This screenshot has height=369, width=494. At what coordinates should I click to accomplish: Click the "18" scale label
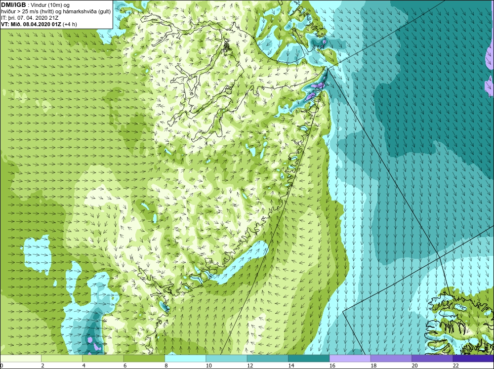tap(373, 366)
